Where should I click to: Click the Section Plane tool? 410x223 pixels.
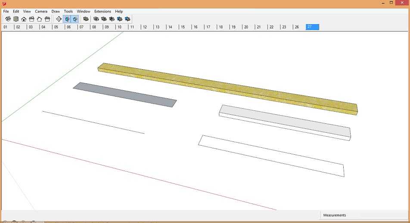tap(59, 19)
